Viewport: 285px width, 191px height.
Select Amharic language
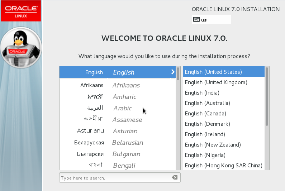118,97
